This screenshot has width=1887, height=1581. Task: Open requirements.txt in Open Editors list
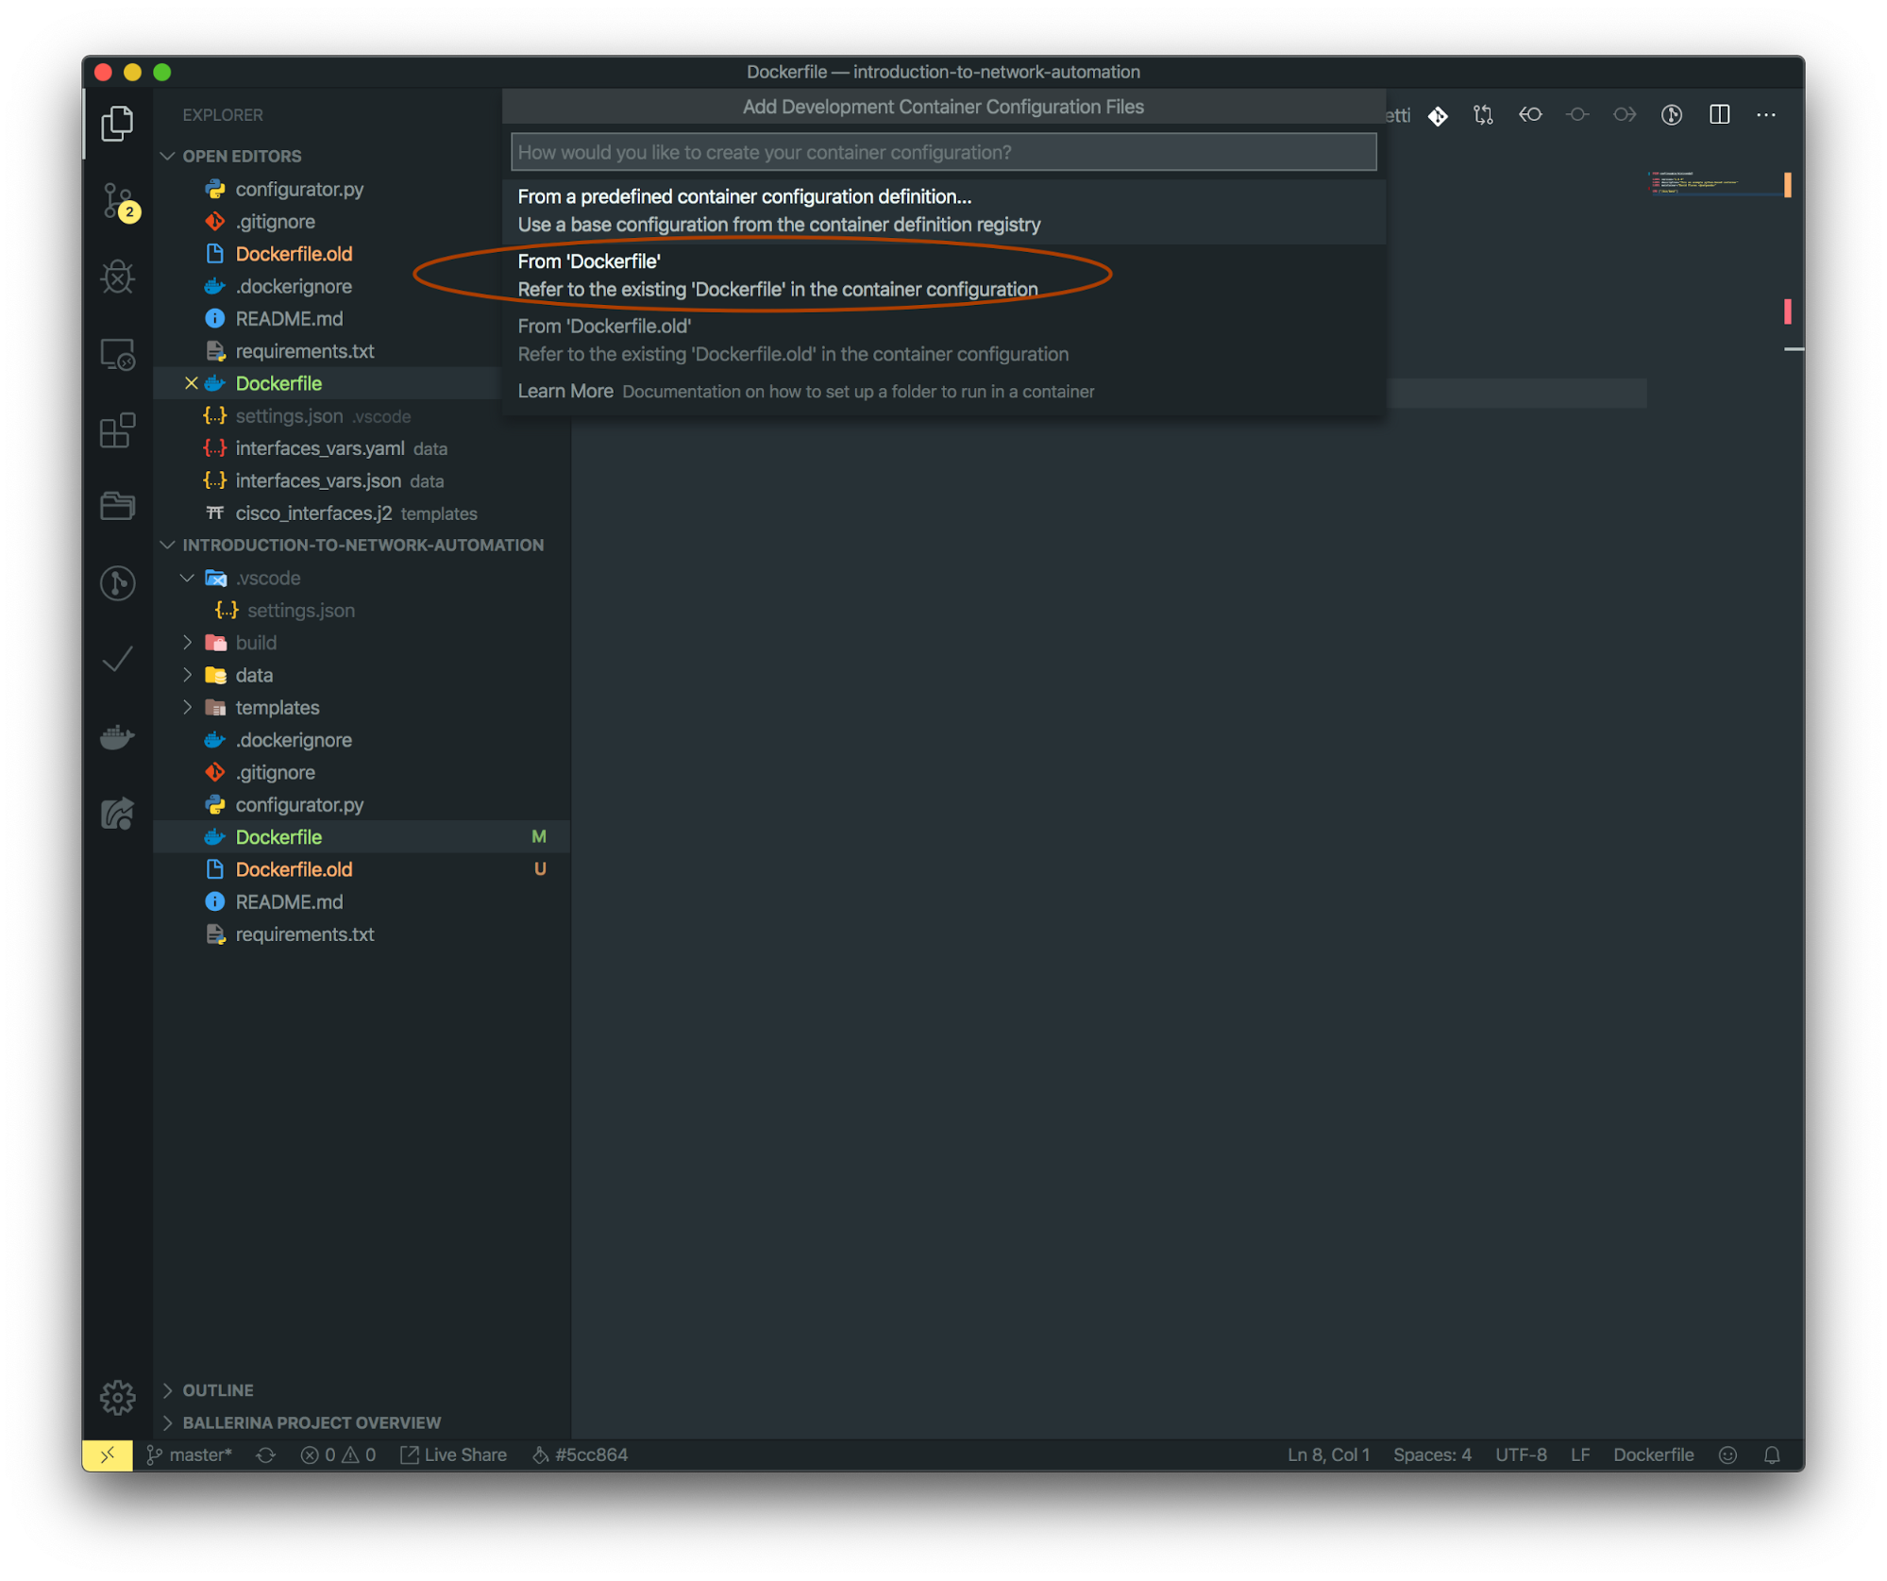305,351
